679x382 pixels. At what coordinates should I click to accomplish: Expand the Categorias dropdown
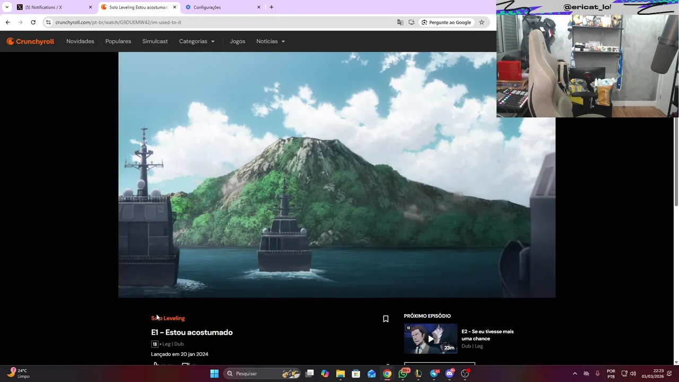point(197,41)
